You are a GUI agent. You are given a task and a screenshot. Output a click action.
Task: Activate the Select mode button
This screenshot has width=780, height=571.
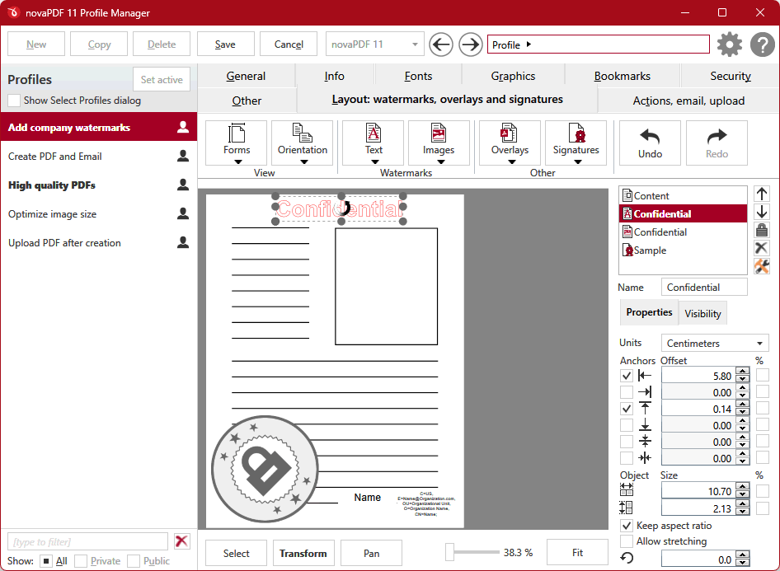click(237, 553)
